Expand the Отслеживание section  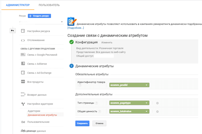pos(36,40)
